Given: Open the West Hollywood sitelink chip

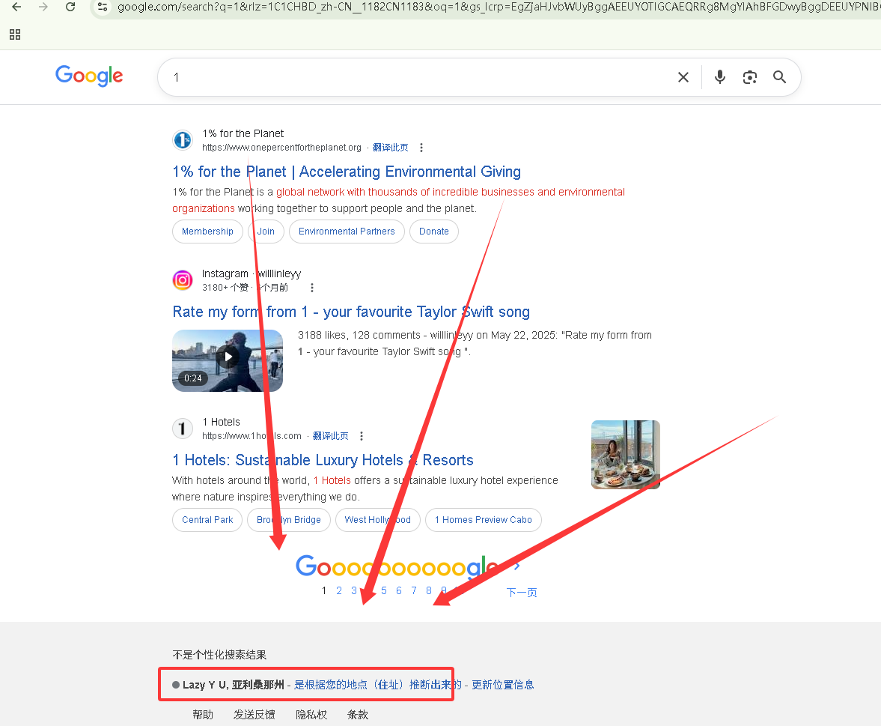Looking at the screenshot, I should (x=377, y=520).
